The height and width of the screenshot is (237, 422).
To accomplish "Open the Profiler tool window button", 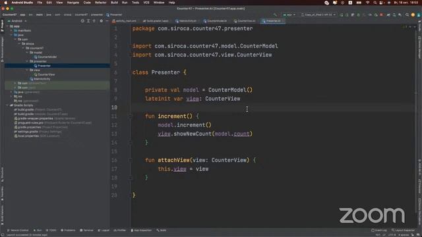I will click(120, 230).
